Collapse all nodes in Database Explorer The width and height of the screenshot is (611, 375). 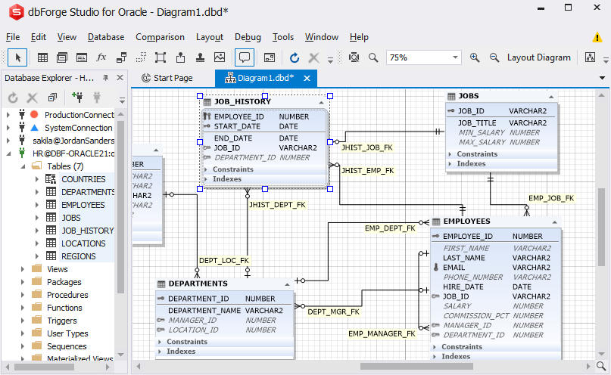[52, 98]
